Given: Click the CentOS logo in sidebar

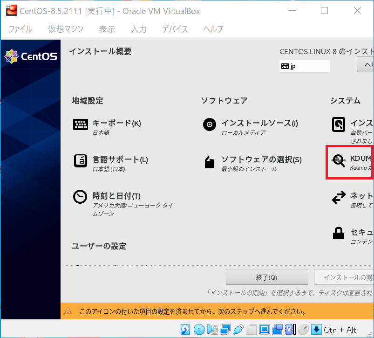Looking at the screenshot, I should (x=31, y=56).
